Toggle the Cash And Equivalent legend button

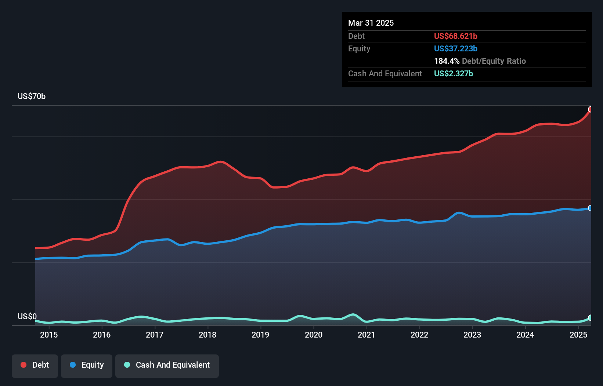[167, 365]
